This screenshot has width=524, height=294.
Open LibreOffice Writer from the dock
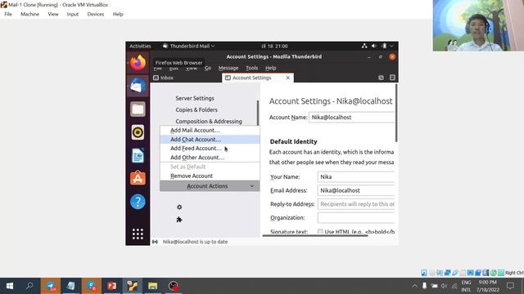point(138,156)
